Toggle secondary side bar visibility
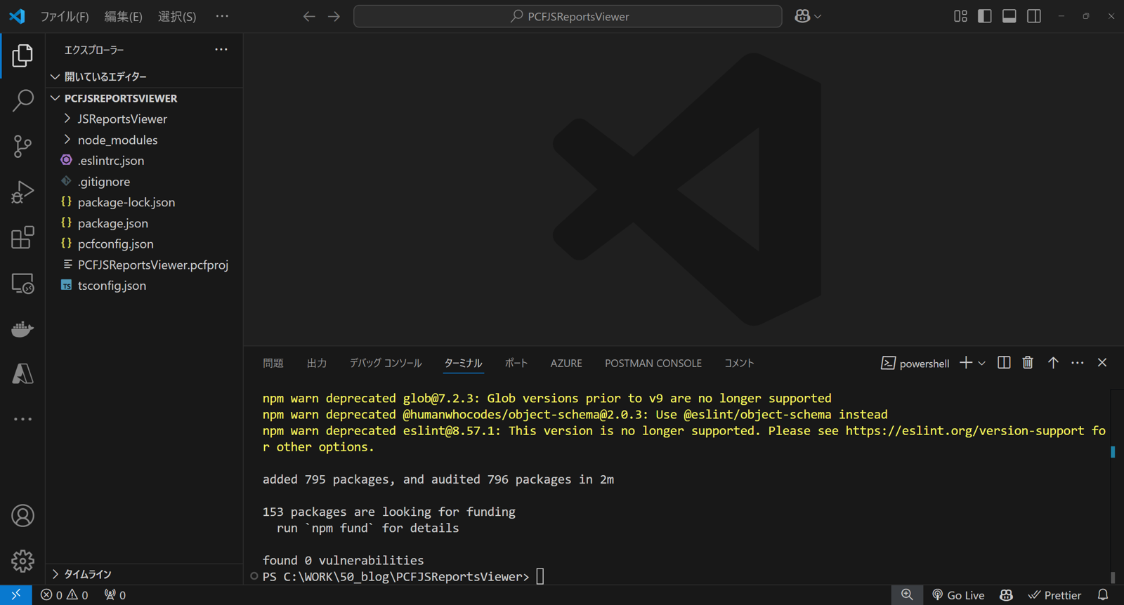This screenshot has height=605, width=1124. pyautogui.click(x=1034, y=16)
